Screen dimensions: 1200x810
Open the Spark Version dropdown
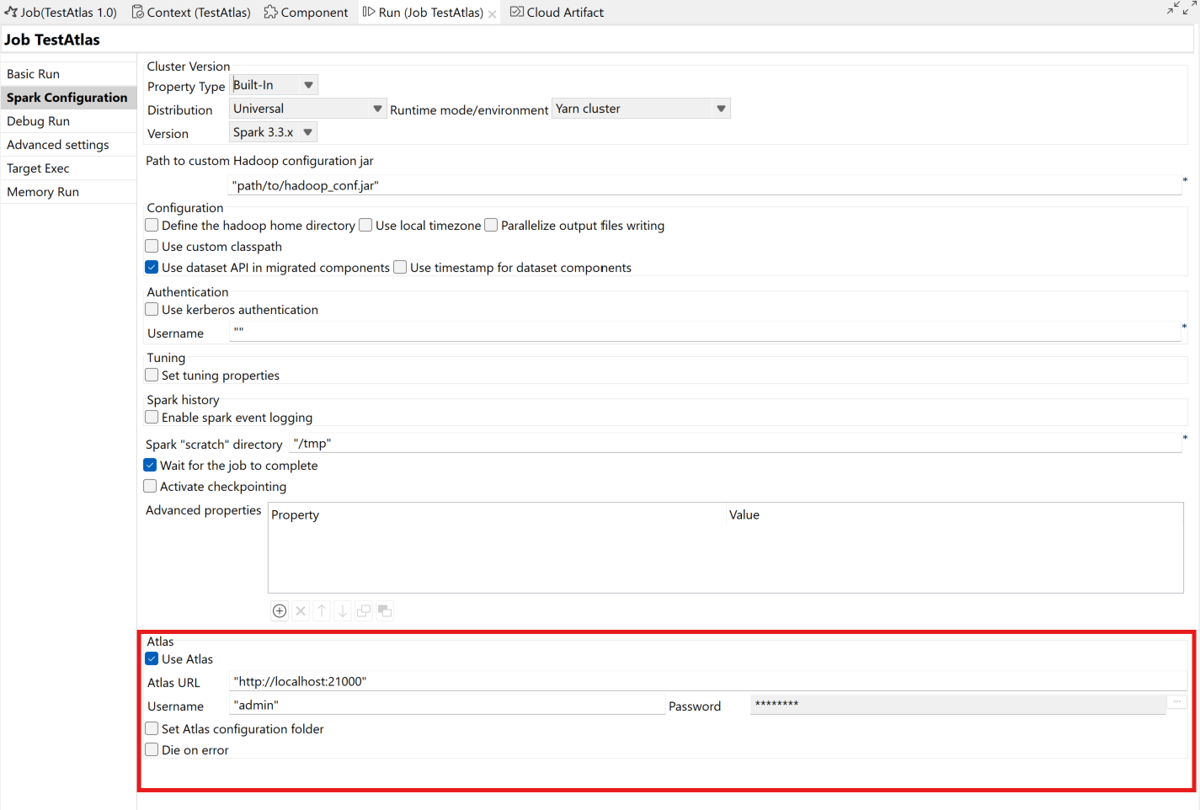307,131
